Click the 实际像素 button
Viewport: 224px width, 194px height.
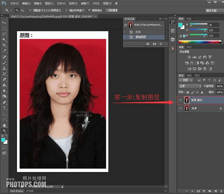pyautogui.click(x=111, y=10)
